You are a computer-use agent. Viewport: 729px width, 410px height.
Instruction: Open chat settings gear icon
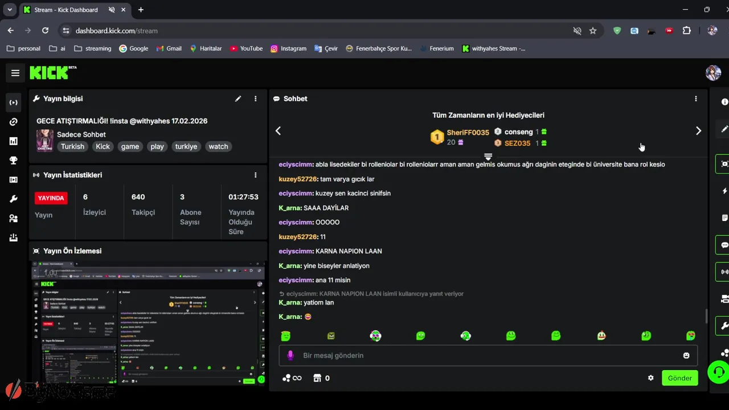[651, 378]
